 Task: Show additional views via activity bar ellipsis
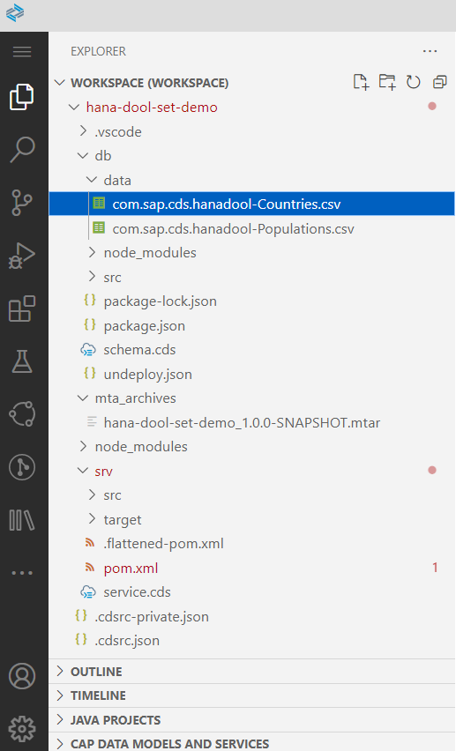click(x=22, y=572)
